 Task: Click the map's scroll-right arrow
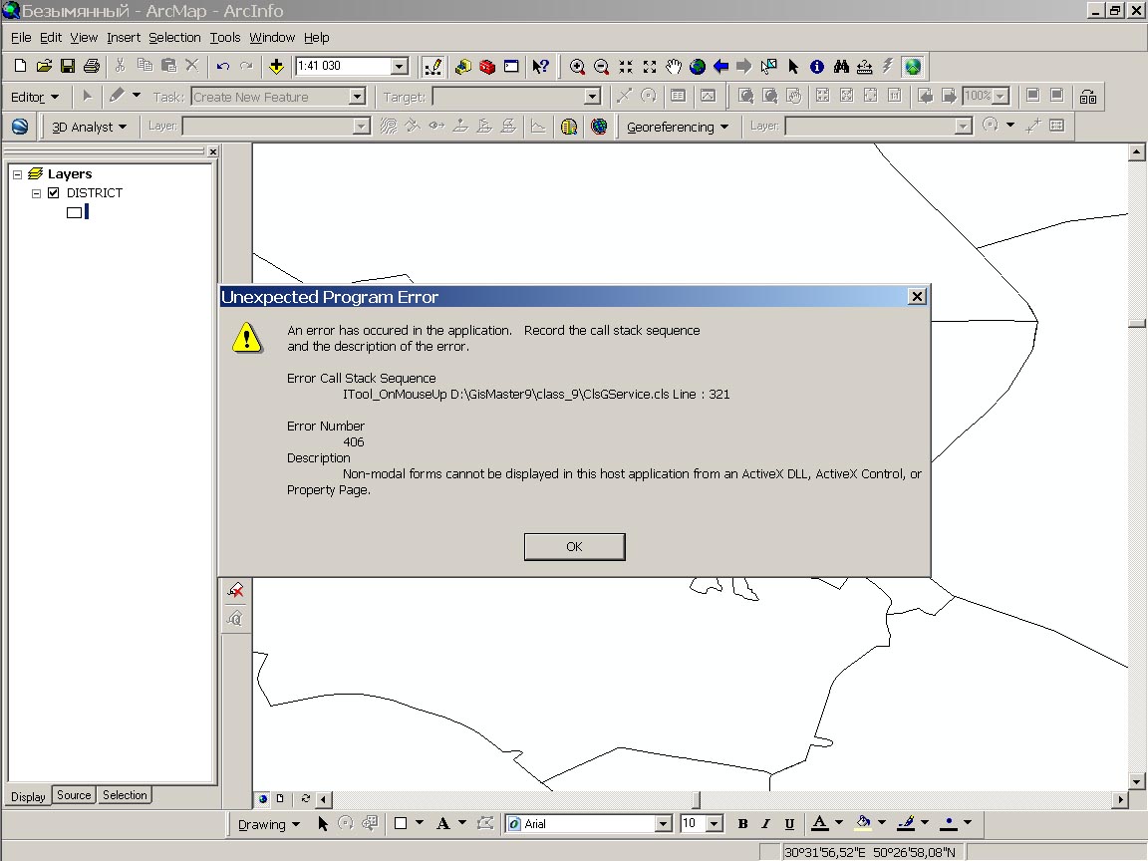click(1119, 799)
